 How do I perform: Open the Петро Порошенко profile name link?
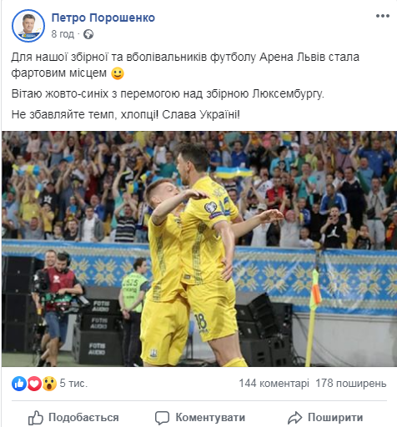[x=103, y=18]
